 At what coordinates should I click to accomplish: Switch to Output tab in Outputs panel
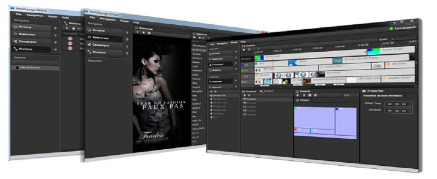[x=303, y=100]
